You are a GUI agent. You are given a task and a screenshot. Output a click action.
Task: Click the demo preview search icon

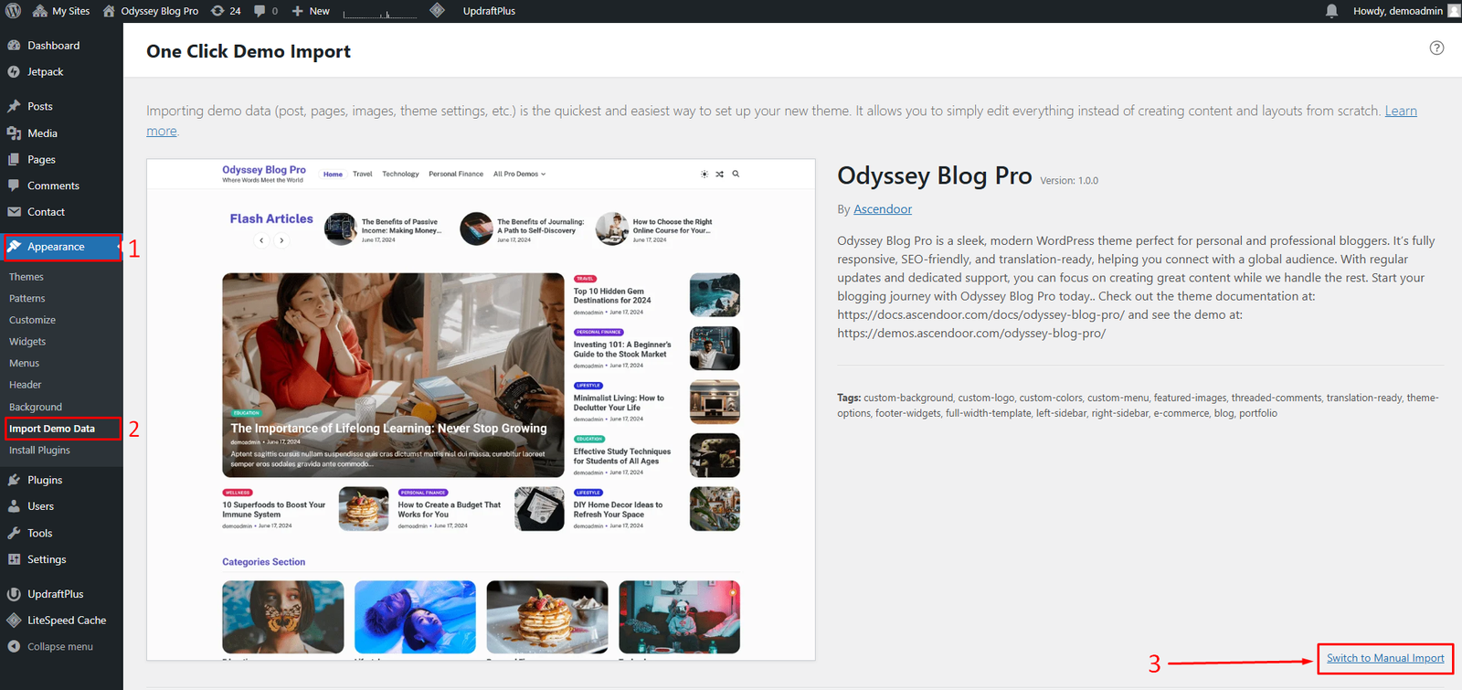pos(736,174)
